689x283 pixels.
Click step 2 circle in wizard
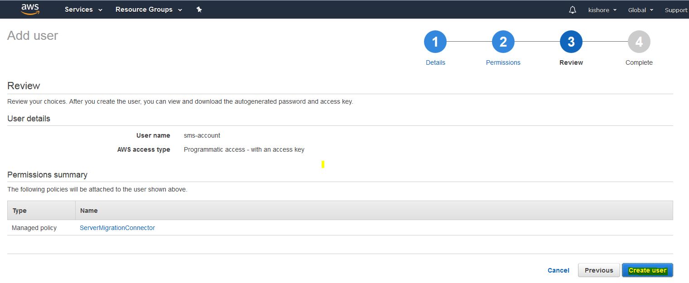[x=503, y=42]
